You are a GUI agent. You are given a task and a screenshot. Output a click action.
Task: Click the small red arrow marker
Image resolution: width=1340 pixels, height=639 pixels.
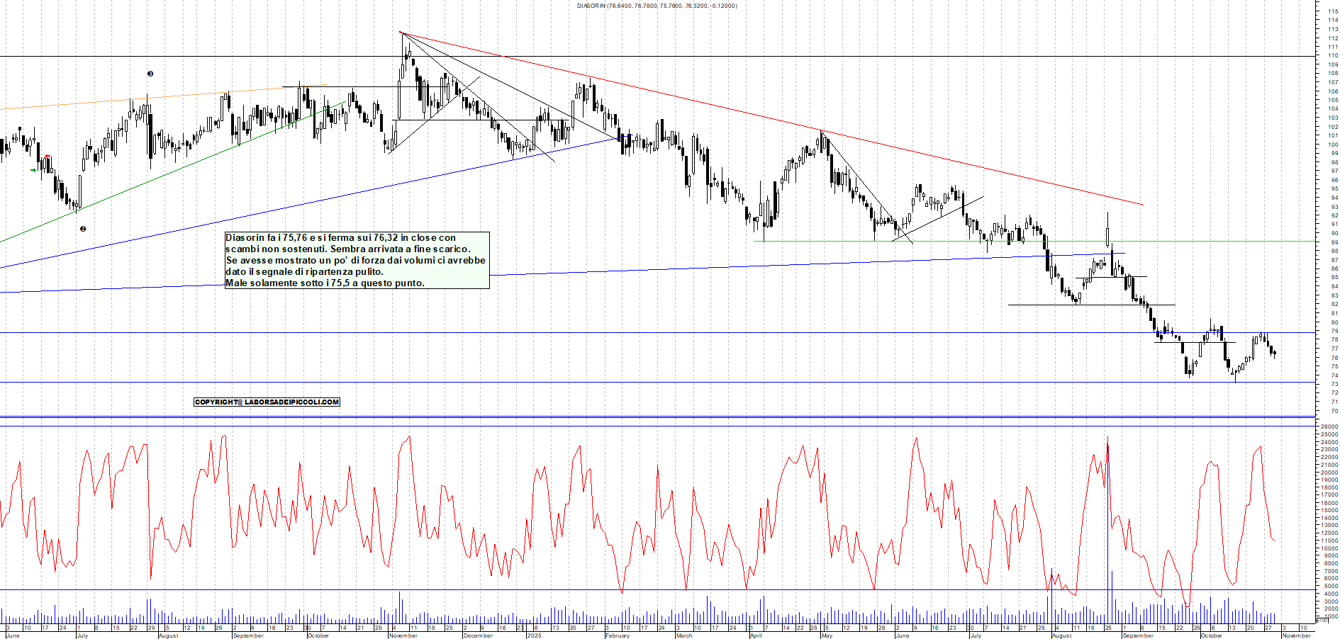(x=48, y=157)
